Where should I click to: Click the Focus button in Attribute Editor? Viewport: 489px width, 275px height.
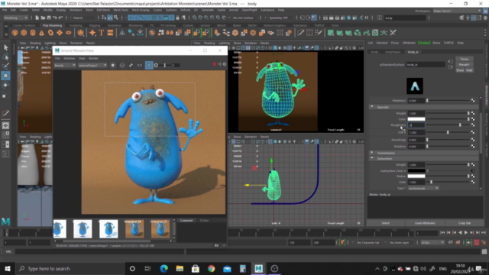coord(465,59)
